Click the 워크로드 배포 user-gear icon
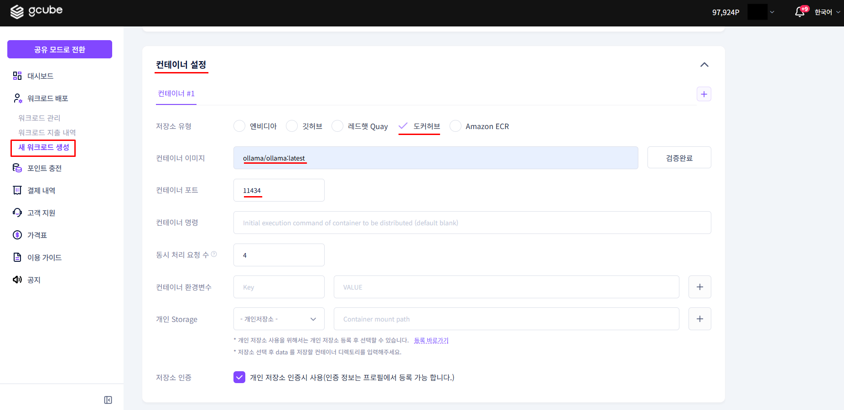The width and height of the screenshot is (844, 410). pyautogui.click(x=17, y=98)
